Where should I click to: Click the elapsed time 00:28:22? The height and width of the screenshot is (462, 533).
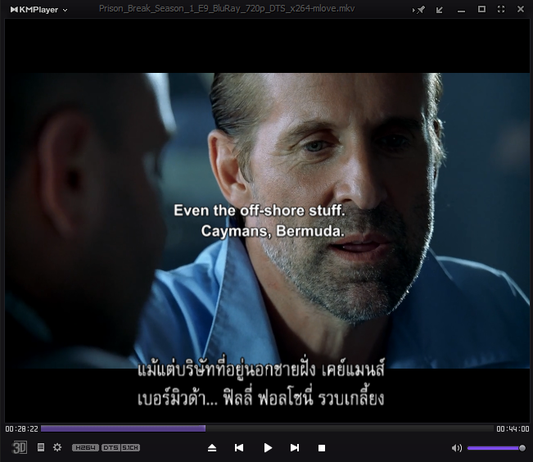tap(22, 429)
